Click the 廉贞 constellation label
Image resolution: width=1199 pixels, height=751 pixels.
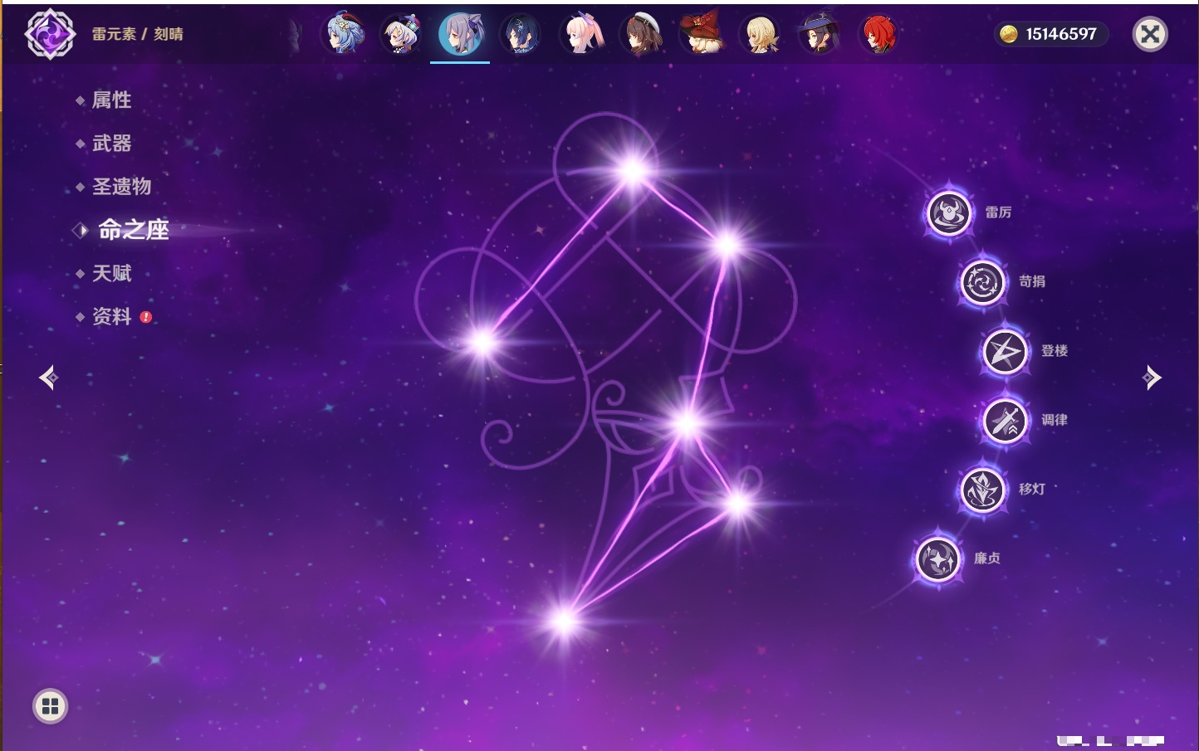click(987, 558)
